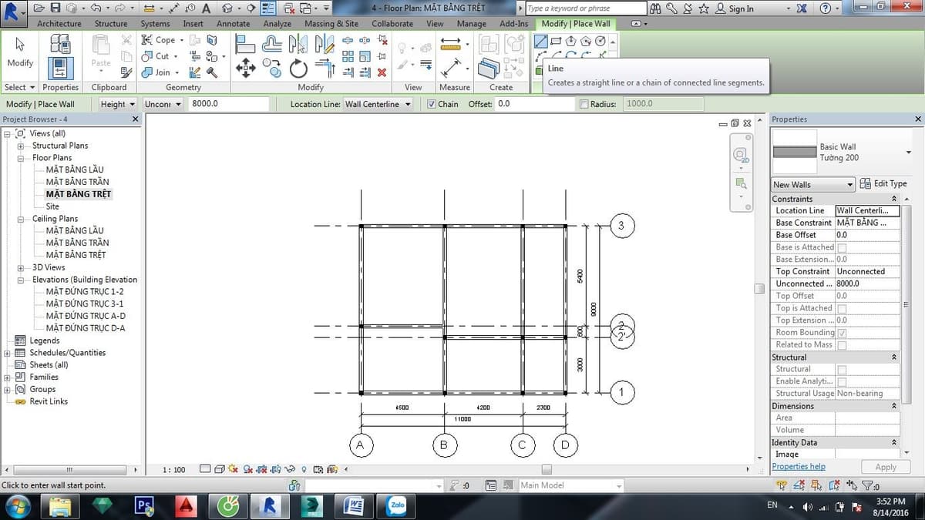Open the Manage ribbon tab
This screenshot has height=520, width=925.
point(471,24)
